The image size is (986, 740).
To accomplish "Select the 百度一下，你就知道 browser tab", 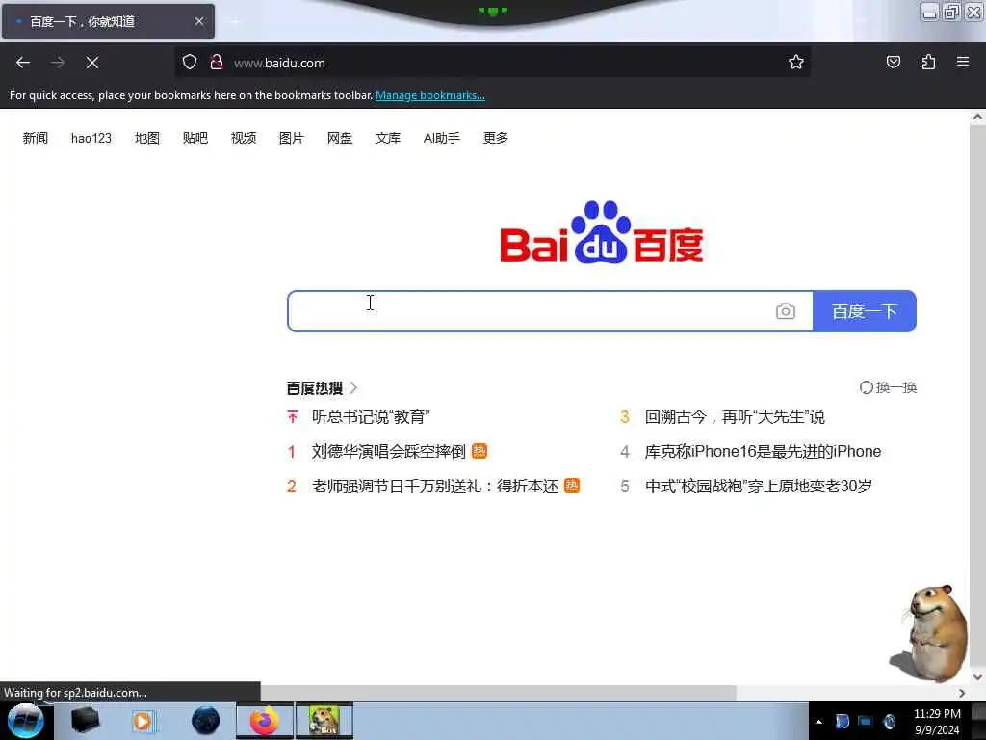I will (108, 21).
